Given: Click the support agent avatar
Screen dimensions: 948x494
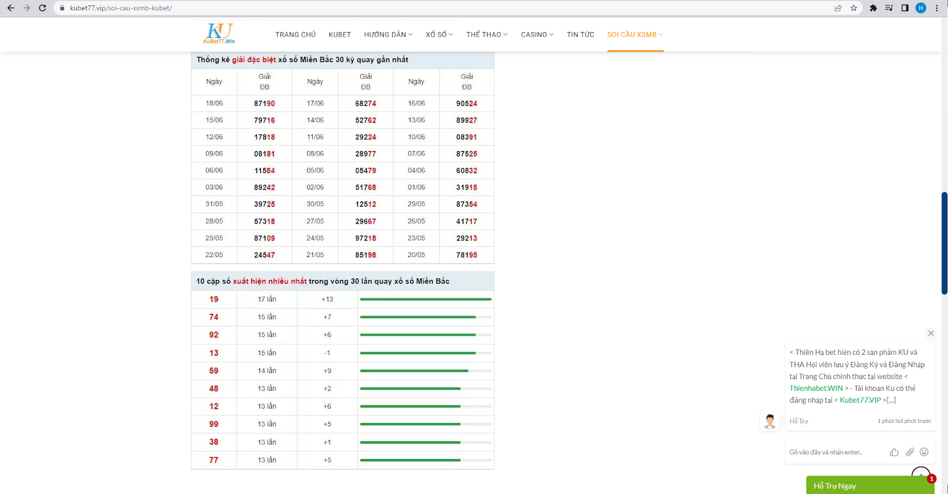Looking at the screenshot, I should pos(770,421).
